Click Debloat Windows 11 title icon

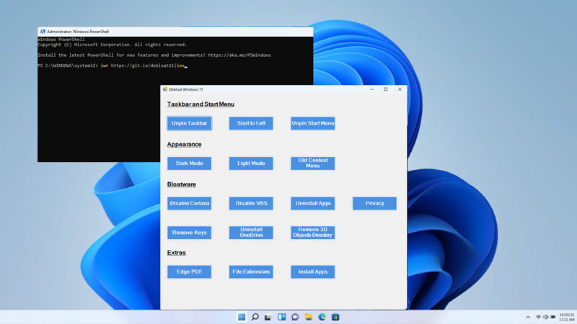[165, 89]
